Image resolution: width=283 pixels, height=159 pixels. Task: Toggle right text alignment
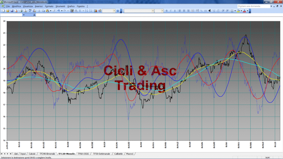(188, 11)
